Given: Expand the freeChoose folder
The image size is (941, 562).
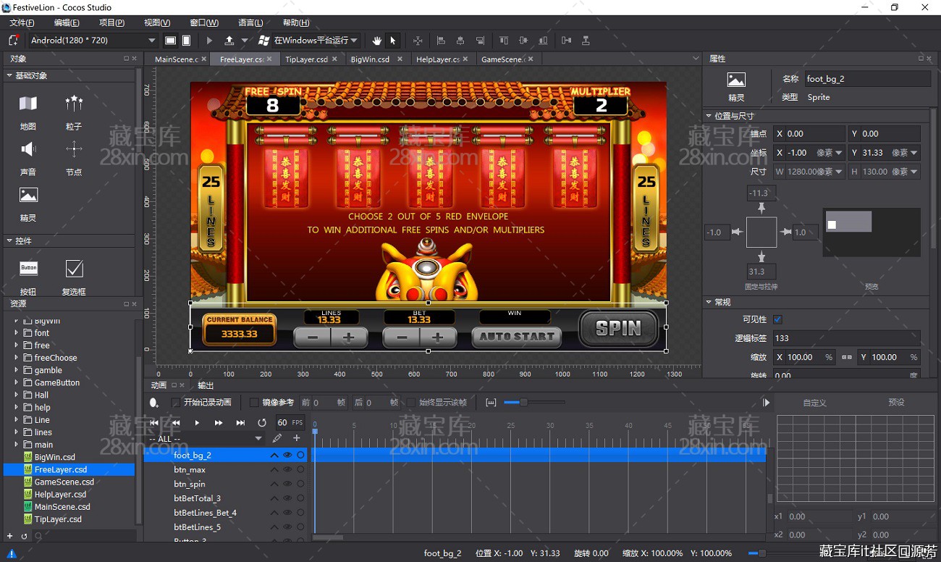Looking at the screenshot, I should (x=17, y=358).
